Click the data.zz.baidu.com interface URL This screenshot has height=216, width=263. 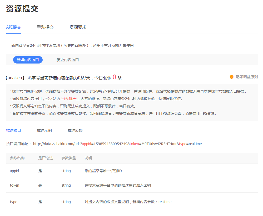coord(117,144)
